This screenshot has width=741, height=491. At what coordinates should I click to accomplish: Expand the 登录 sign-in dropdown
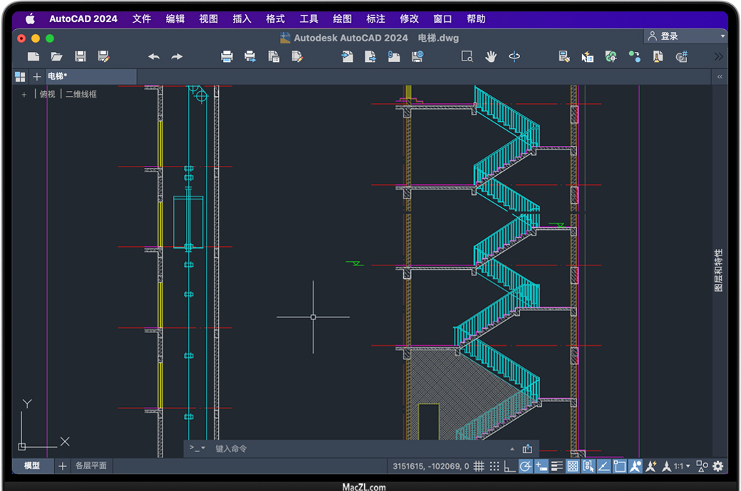coord(722,36)
